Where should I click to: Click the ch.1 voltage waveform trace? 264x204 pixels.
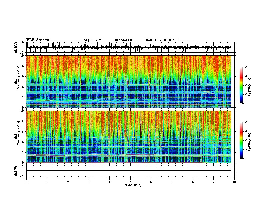point(129,47)
